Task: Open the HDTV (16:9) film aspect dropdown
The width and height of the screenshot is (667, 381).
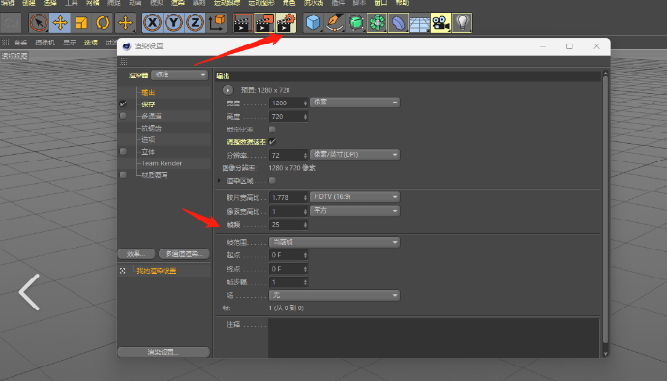Action: coord(354,197)
